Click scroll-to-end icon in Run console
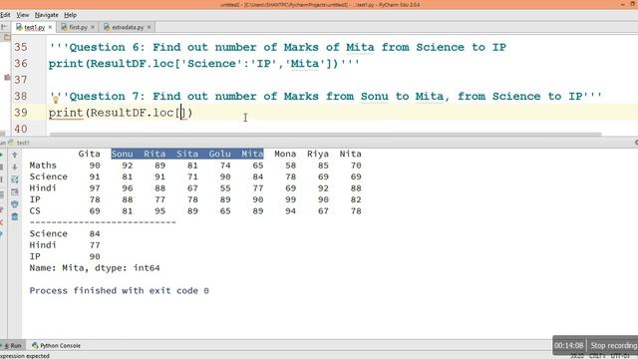Screen dimensions: 638x359 15,191
